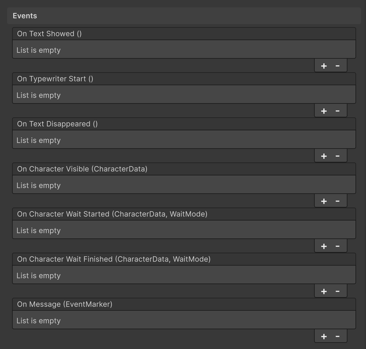Image resolution: width=366 pixels, height=349 pixels.
Task: Remove a listener from On Character Visible
Action: coord(338,201)
